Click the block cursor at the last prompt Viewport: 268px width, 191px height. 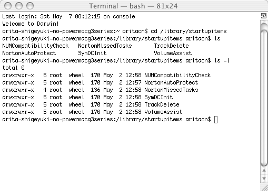216,120
